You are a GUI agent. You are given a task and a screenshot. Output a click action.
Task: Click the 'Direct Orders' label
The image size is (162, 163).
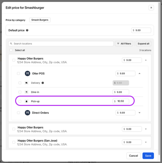click(x=40, y=113)
